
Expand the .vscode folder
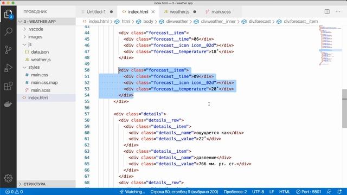pyautogui.click(x=46, y=29)
